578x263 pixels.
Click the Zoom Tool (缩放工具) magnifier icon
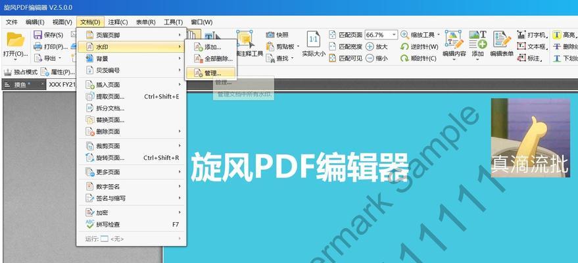tap(405, 35)
